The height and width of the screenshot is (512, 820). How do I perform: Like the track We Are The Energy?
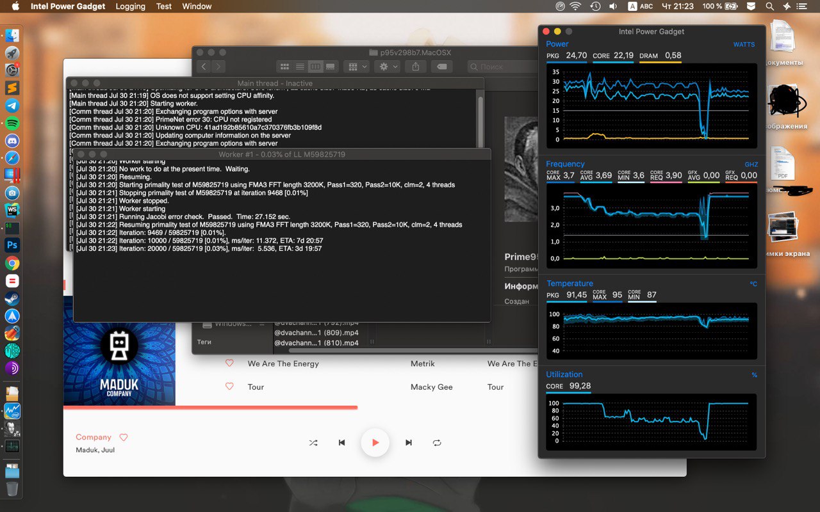(x=229, y=364)
